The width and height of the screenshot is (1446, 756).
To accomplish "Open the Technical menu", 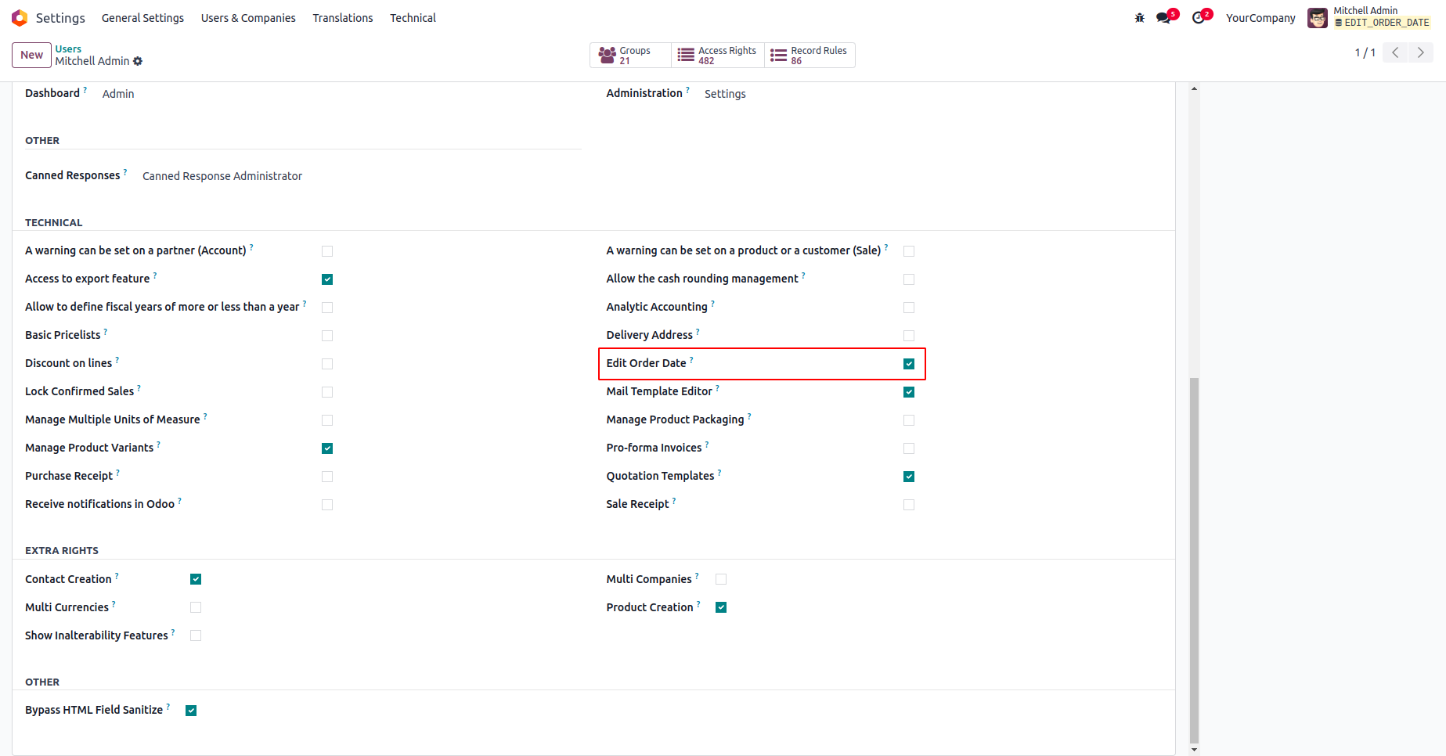I will pyautogui.click(x=413, y=18).
